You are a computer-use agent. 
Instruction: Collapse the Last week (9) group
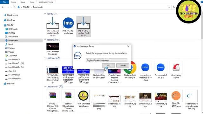point(45,58)
